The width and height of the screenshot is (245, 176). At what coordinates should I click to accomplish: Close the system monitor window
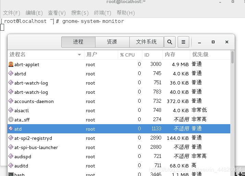click(227, 42)
